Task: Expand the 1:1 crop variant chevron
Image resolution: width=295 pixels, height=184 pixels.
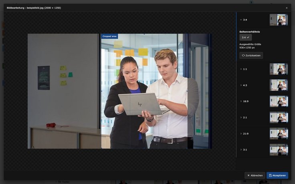Action: (241, 69)
